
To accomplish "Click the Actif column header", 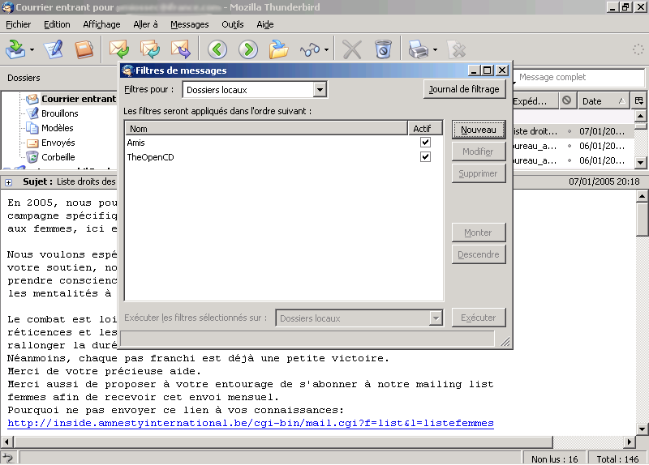I will [425, 129].
